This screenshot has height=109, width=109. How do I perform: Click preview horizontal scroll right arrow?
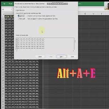73,51
